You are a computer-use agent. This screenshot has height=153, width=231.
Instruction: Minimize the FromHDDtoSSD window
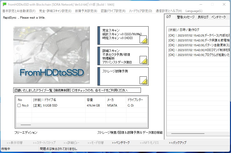pyautogui.click(x=201, y=4)
